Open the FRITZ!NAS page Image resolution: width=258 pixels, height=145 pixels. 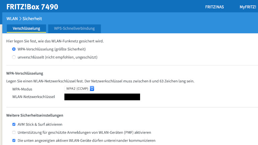(214, 7)
